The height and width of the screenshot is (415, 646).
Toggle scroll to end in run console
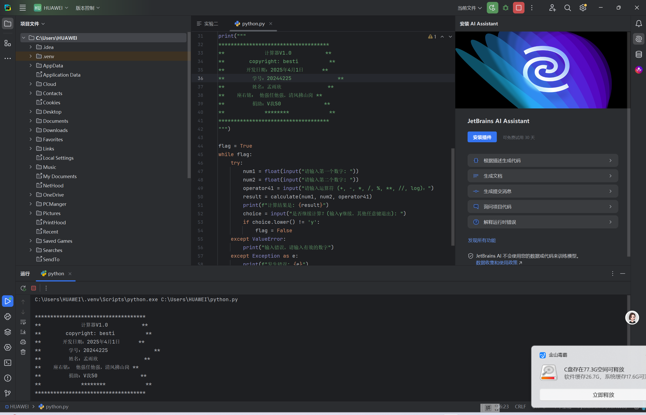coord(23,332)
